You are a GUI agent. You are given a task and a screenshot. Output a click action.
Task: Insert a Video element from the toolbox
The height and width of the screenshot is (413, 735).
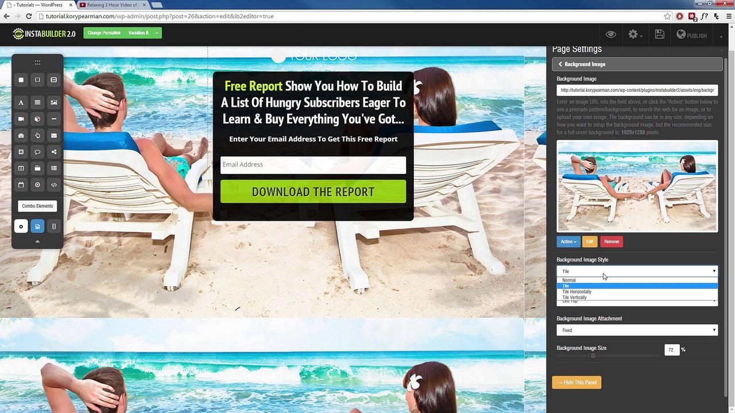click(21, 119)
